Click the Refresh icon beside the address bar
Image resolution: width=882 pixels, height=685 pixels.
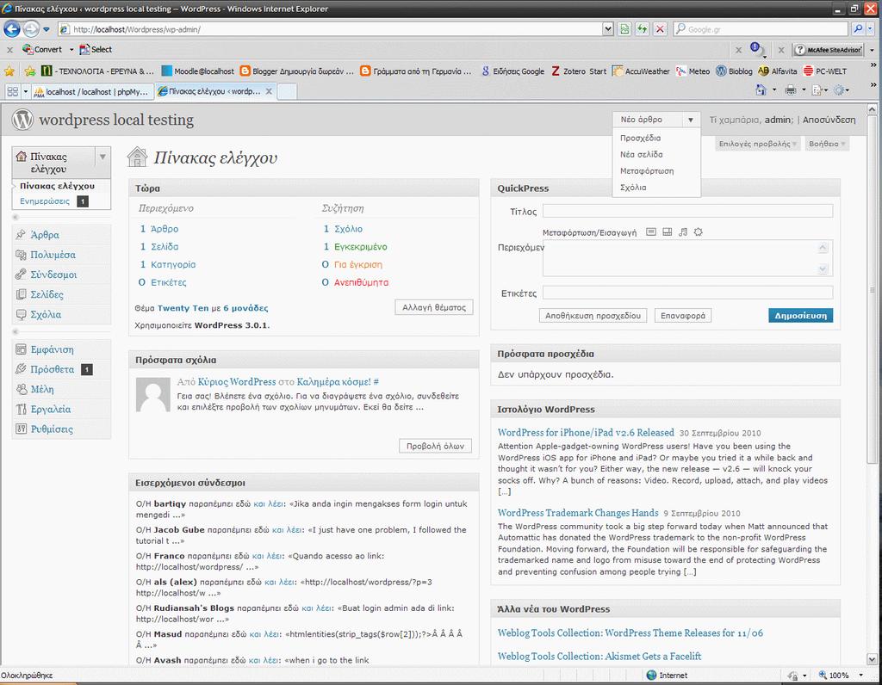(642, 29)
